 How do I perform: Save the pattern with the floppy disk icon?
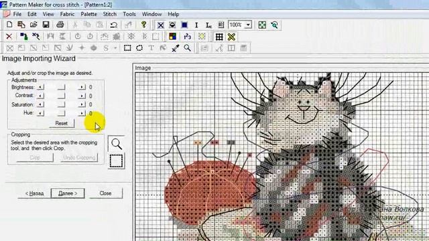point(46,25)
